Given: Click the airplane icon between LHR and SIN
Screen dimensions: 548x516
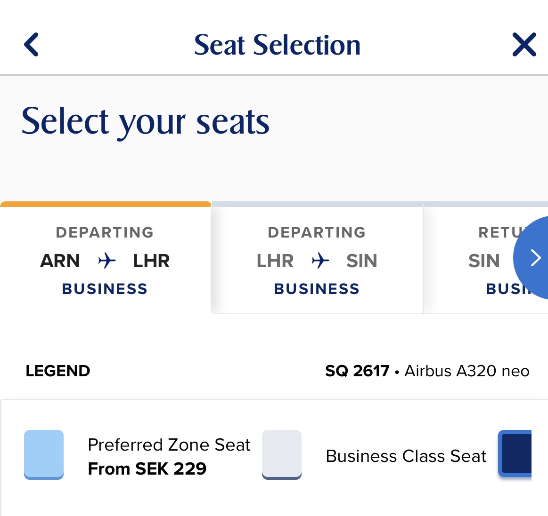Looking at the screenshot, I should pyautogui.click(x=320, y=260).
